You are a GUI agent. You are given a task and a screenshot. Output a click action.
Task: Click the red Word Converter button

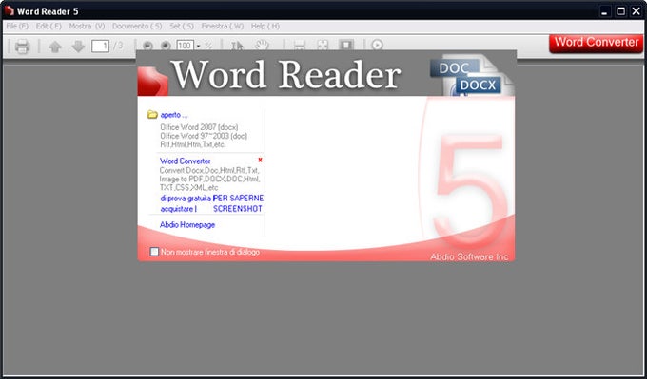pyautogui.click(x=597, y=43)
